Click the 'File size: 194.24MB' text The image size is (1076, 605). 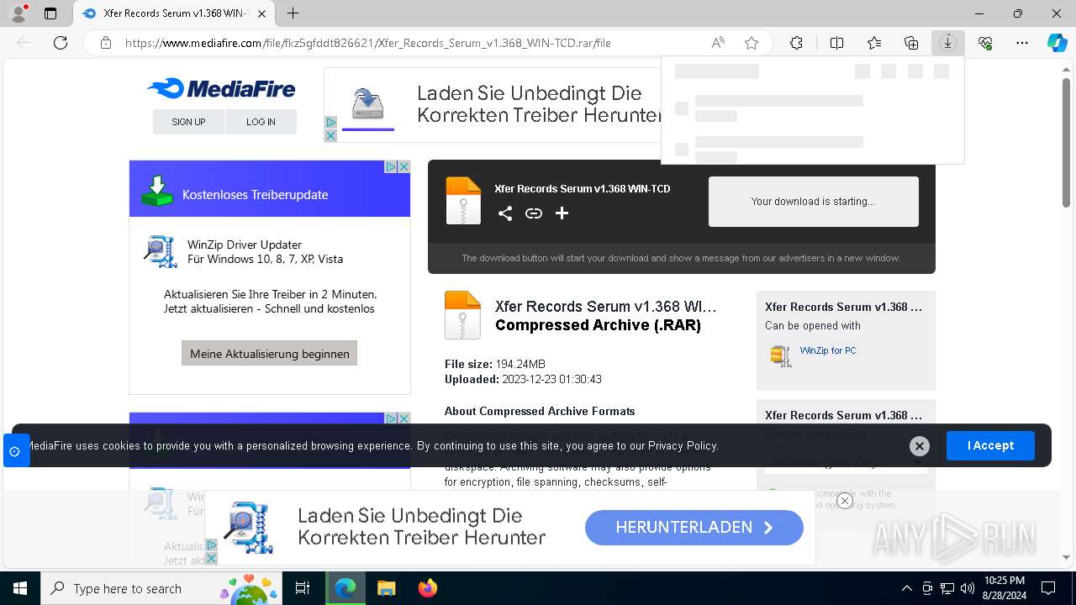click(x=495, y=364)
